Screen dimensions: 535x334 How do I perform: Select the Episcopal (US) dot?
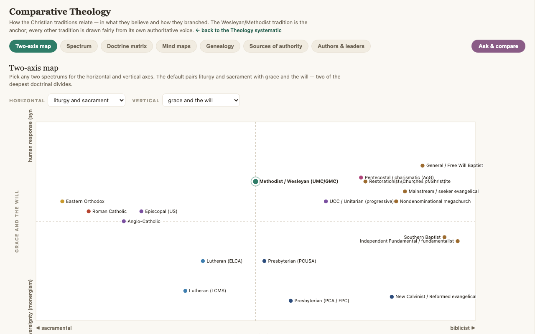coord(141,211)
